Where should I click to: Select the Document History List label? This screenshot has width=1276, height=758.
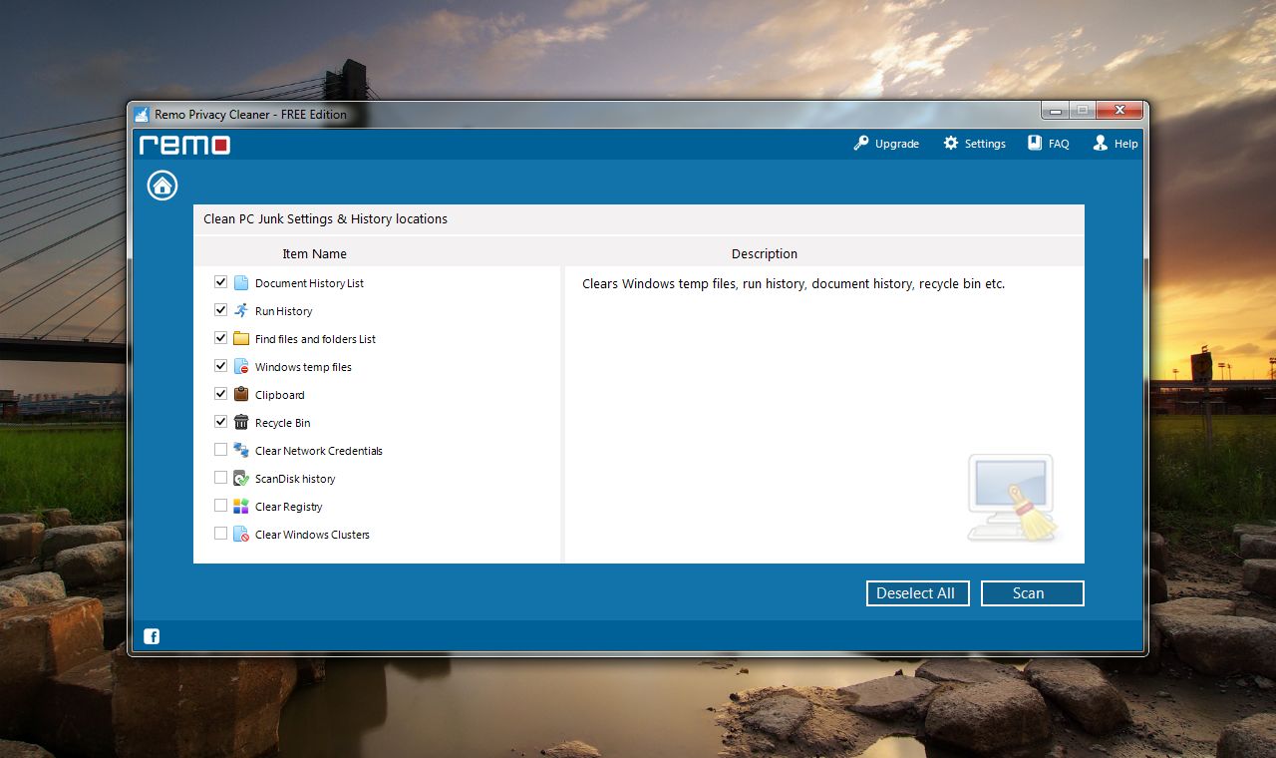point(309,283)
